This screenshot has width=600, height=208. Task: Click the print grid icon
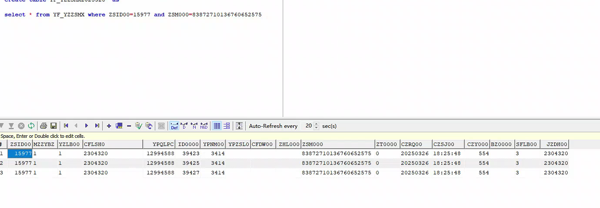44,126
